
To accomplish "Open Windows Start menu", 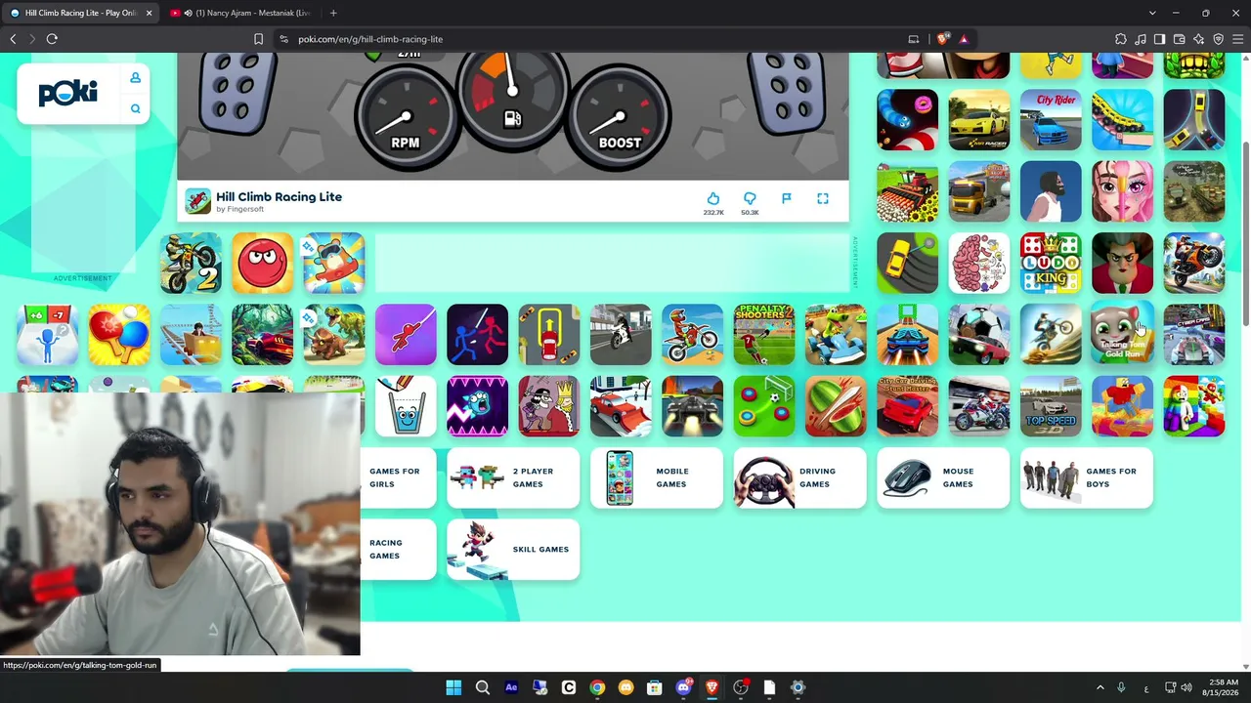I will click(453, 687).
